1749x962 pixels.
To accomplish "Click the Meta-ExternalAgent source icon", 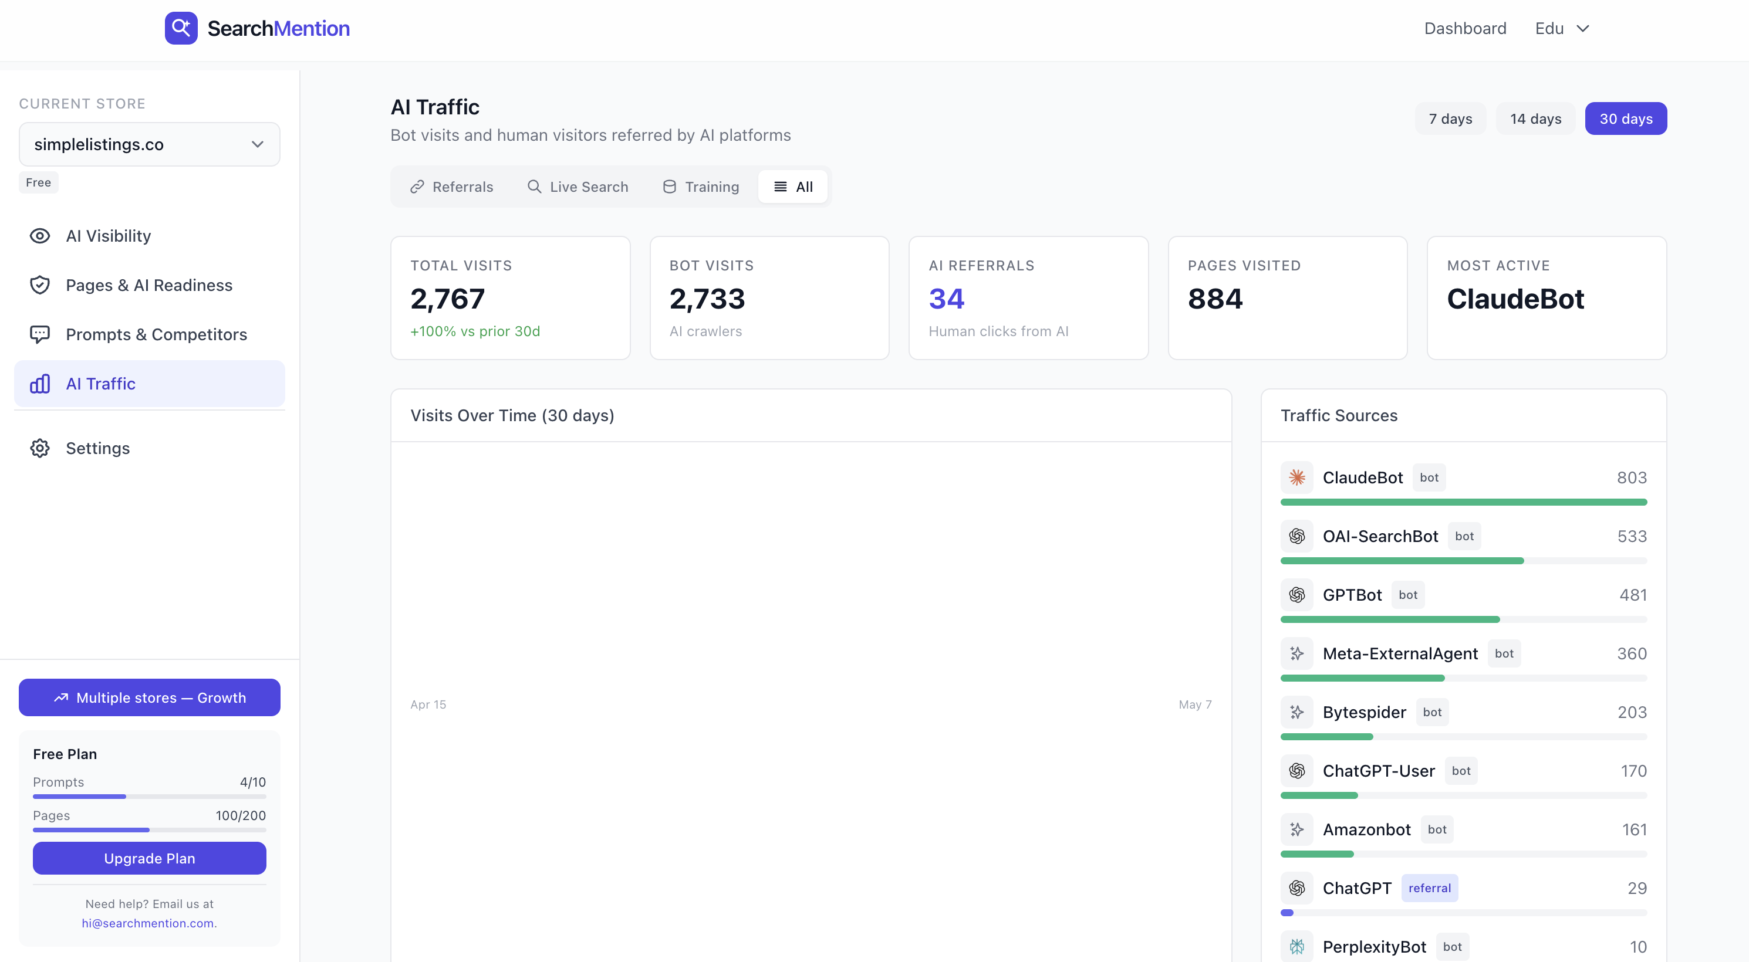I will tap(1297, 653).
